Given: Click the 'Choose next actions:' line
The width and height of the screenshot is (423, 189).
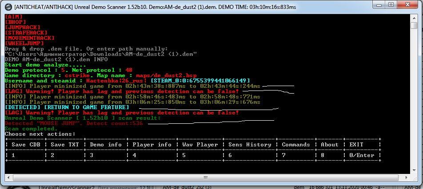Looking at the screenshot, I should pyautogui.click(x=40, y=134).
